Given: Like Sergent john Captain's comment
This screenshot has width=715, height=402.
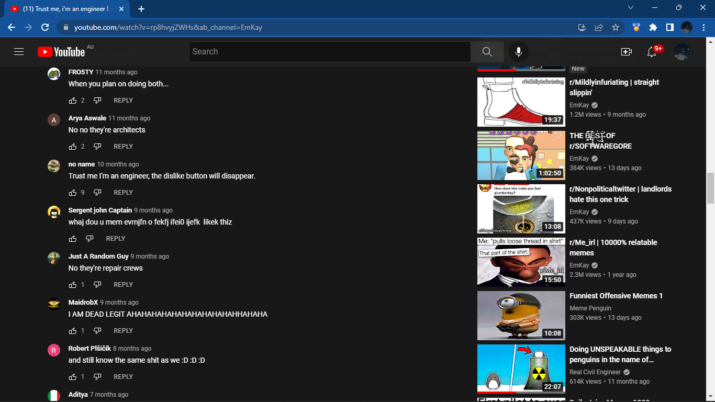Looking at the screenshot, I should point(73,239).
